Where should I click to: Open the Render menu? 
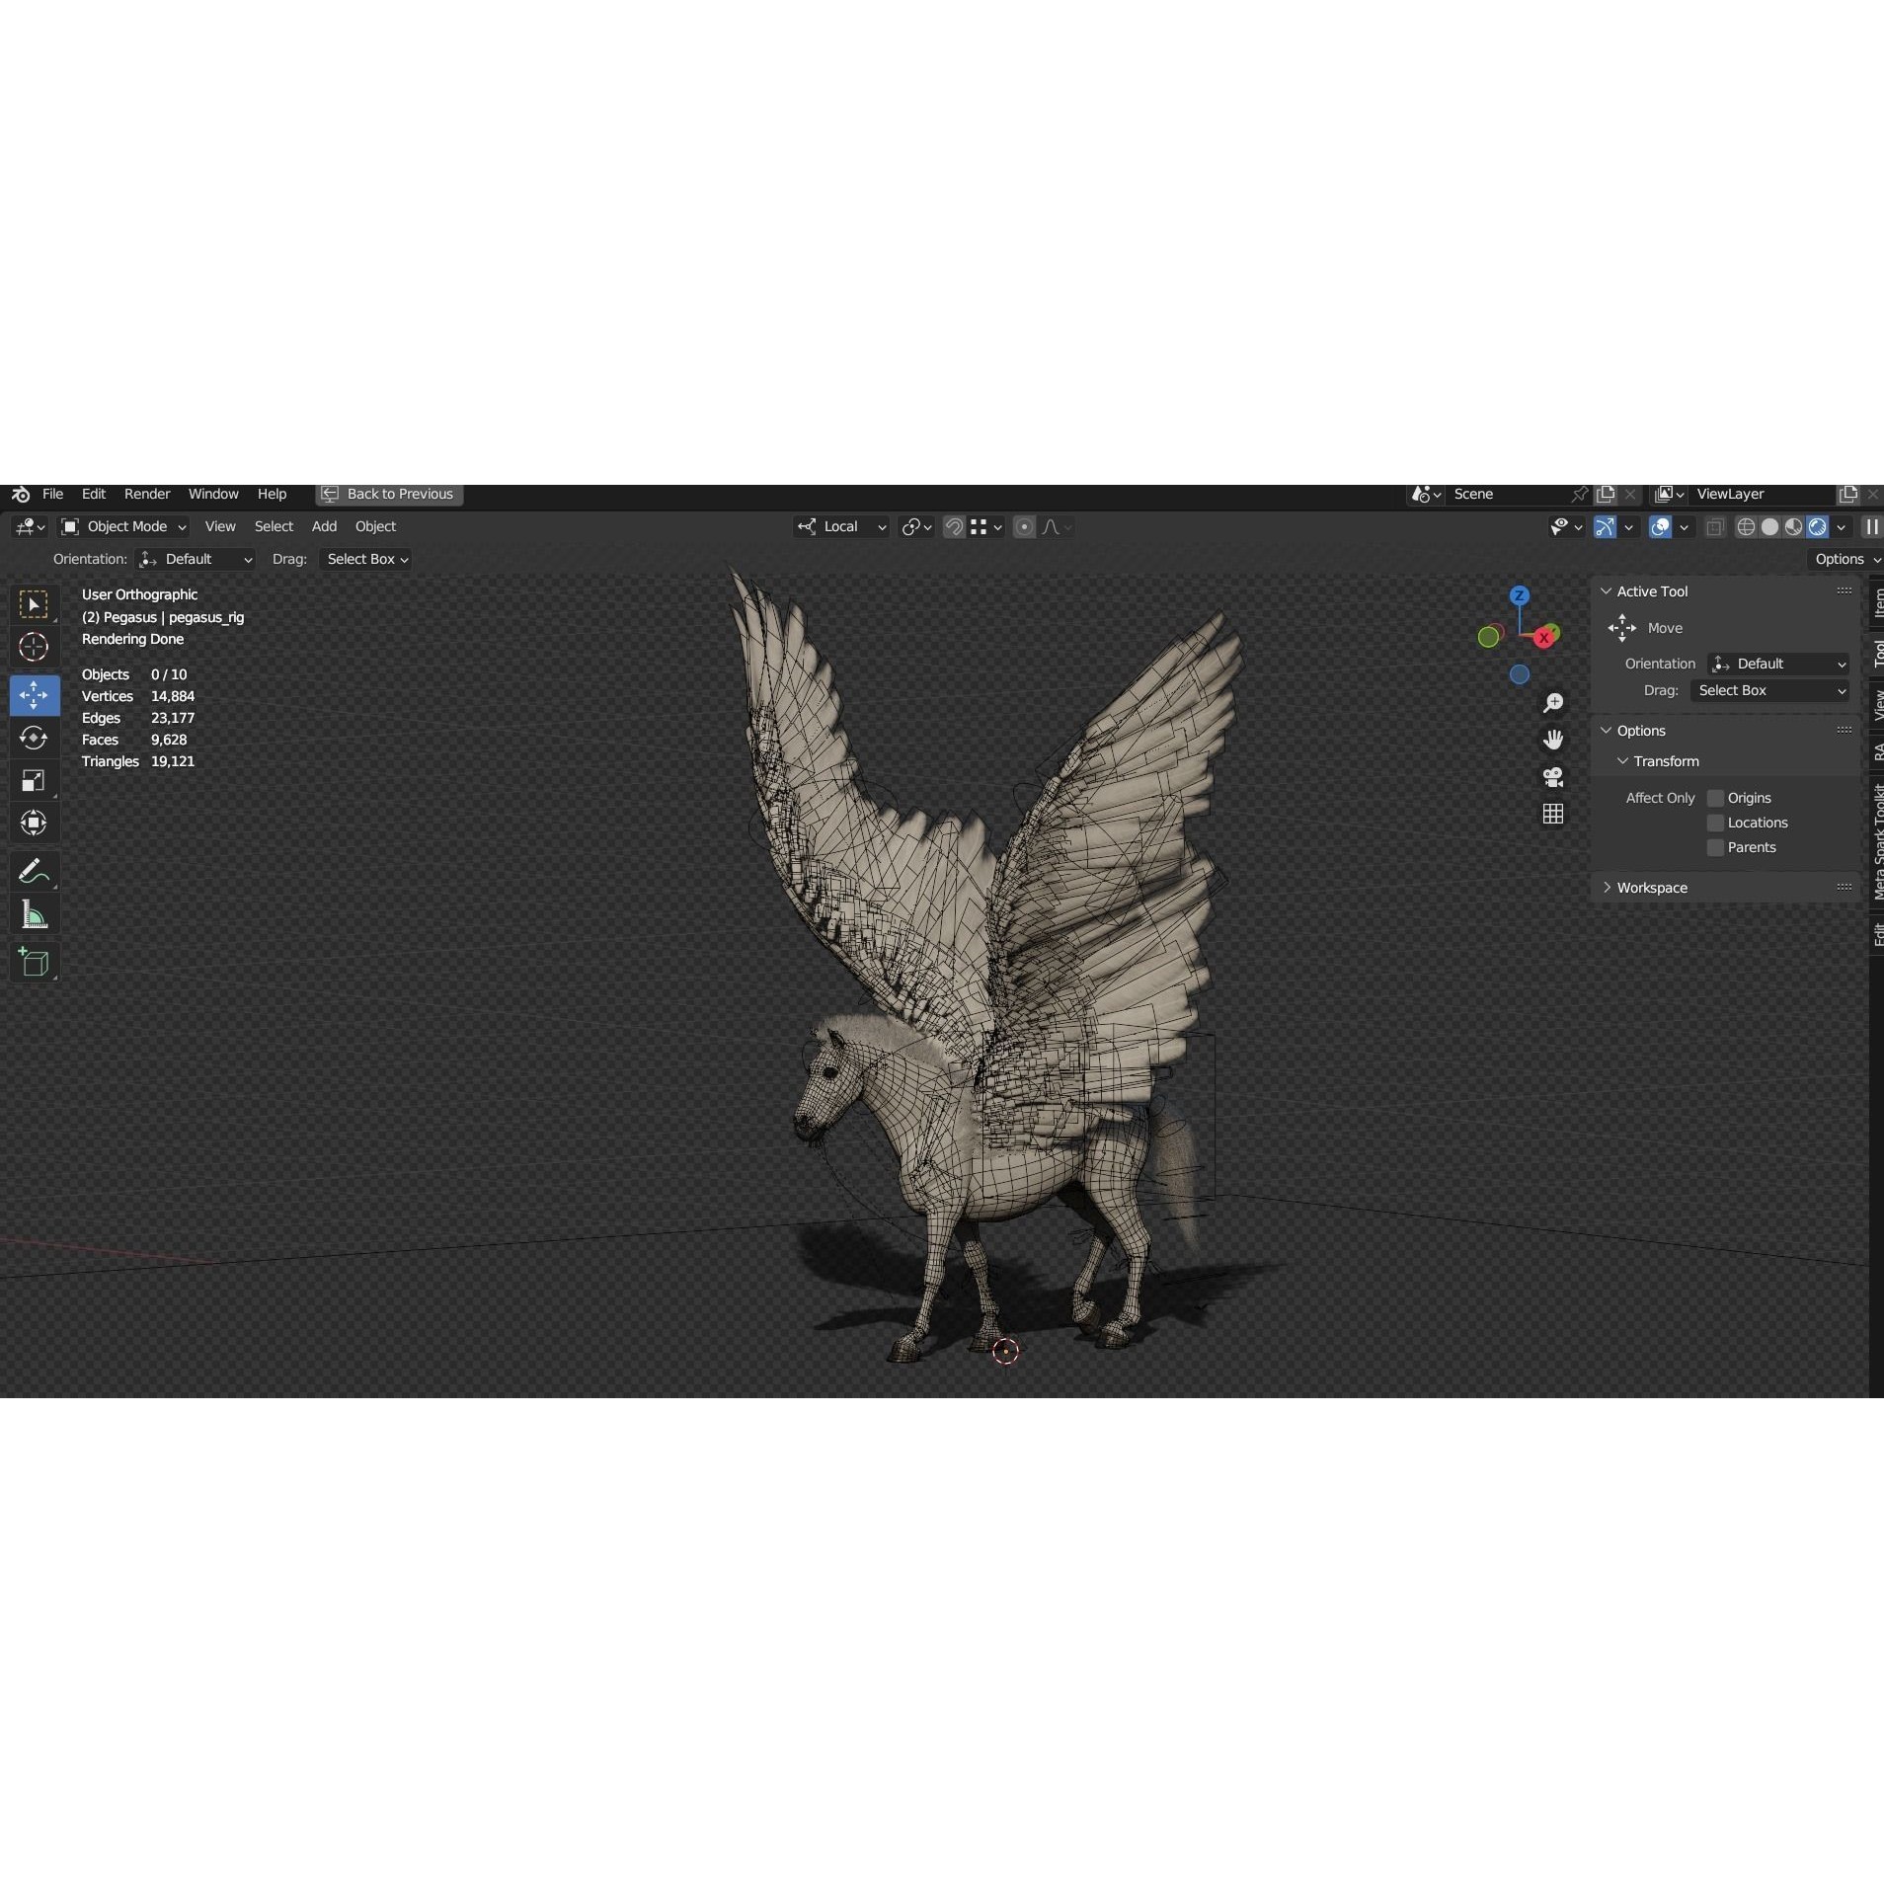[146, 494]
